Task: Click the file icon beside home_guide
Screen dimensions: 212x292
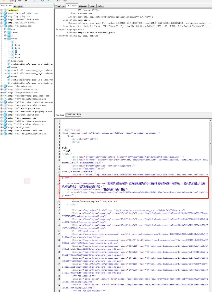Action: click(9, 61)
